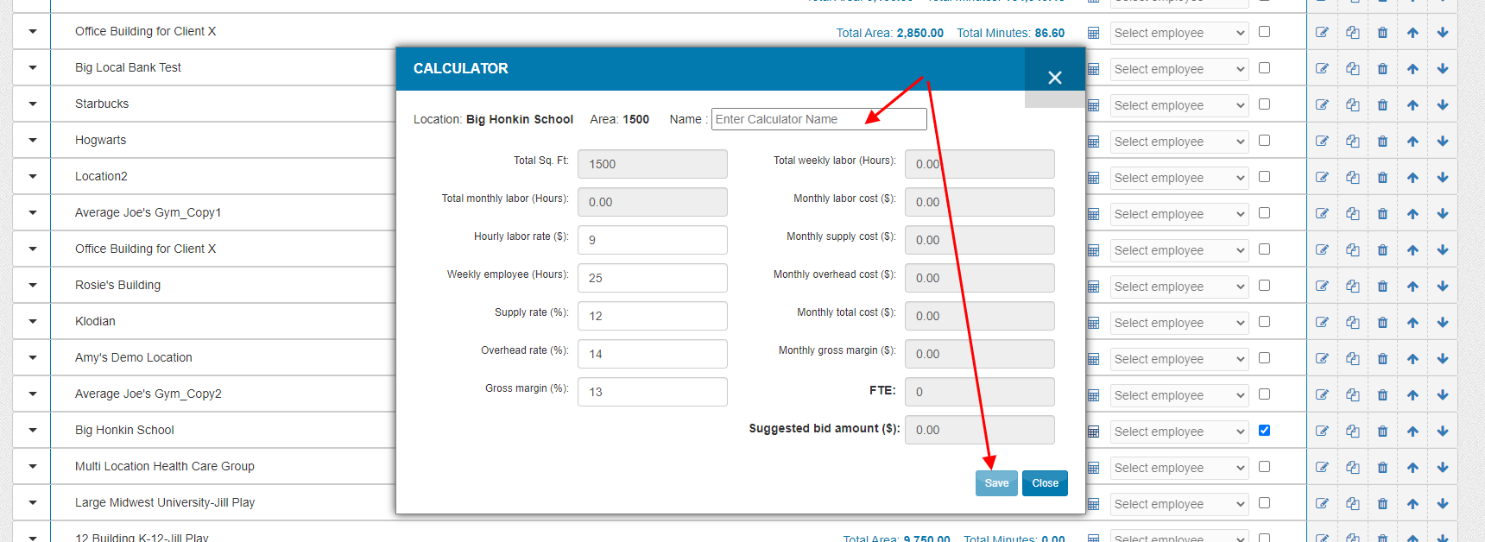
Task: Move Big Local Bank Test row down
Action: 1443,68
